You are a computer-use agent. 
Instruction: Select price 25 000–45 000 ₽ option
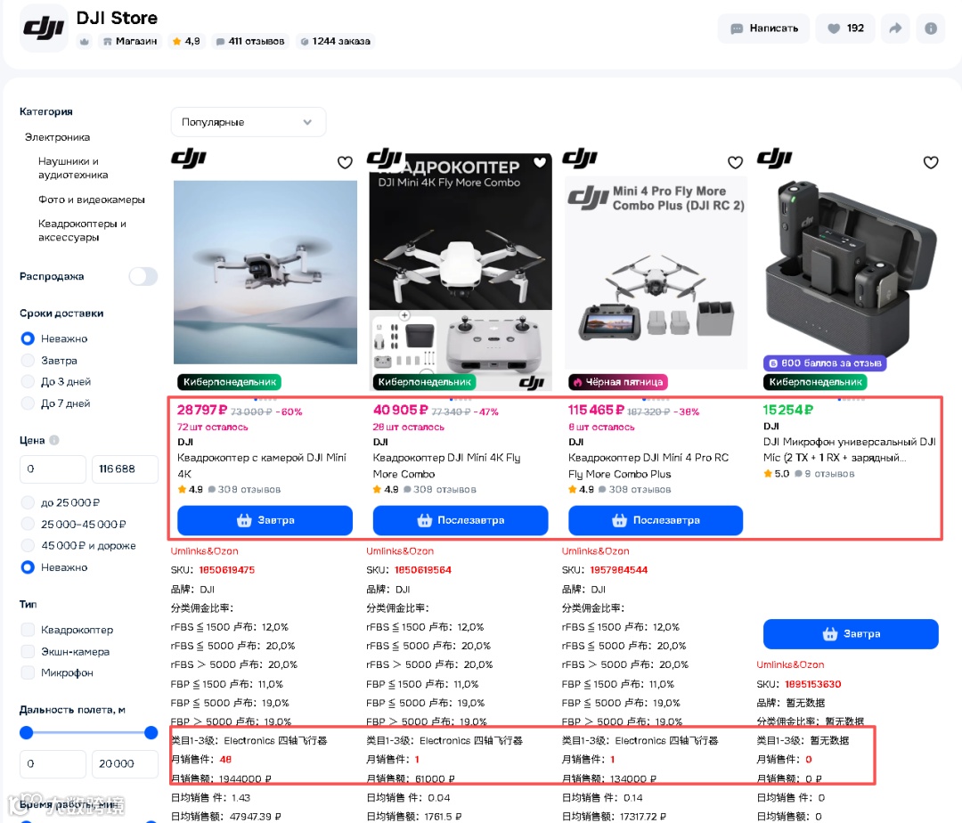pyautogui.click(x=28, y=524)
